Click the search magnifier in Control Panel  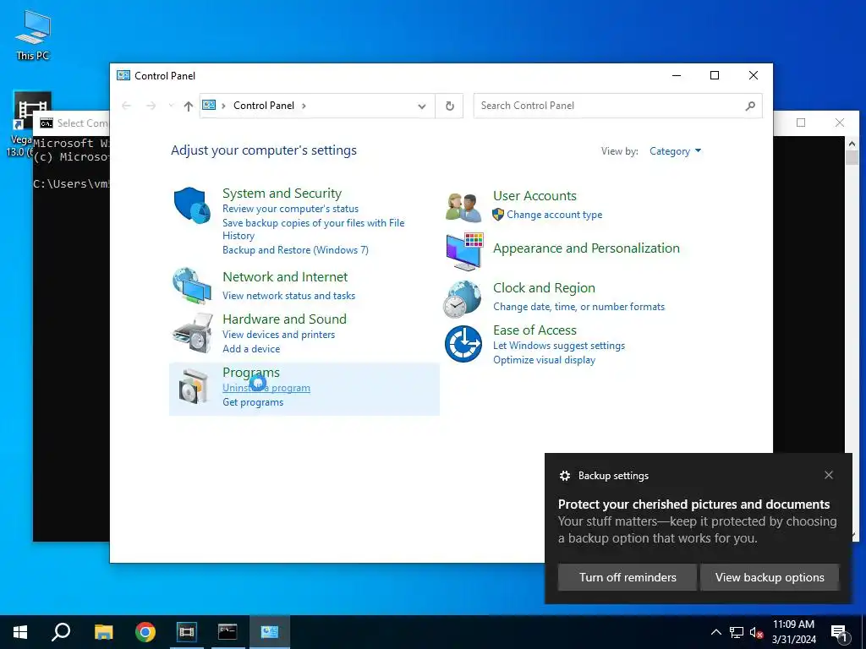click(x=750, y=106)
